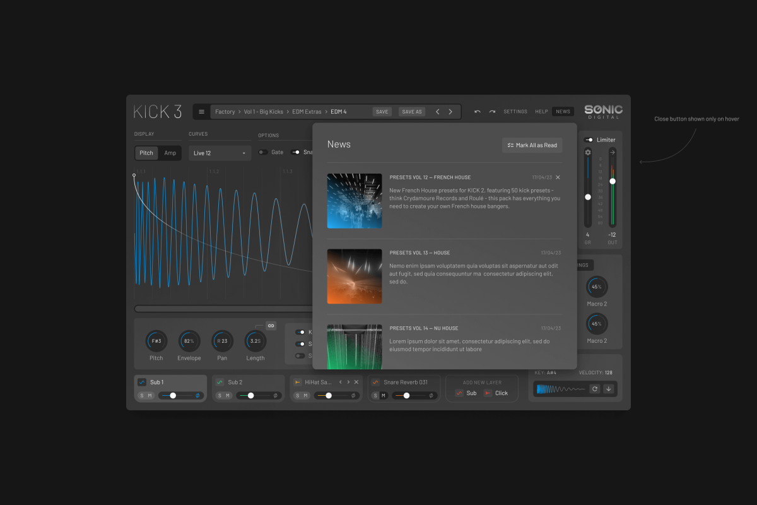Open the Live 12 curves dropdown
This screenshot has height=505, width=757.
(220, 153)
